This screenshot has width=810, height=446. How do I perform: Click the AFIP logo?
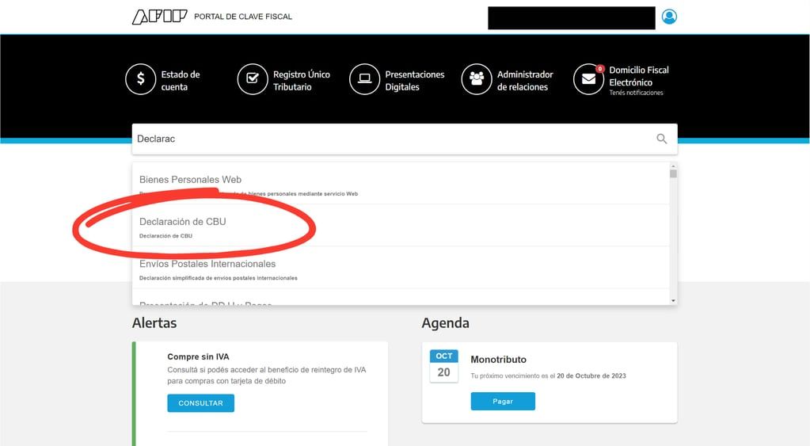pos(159,17)
